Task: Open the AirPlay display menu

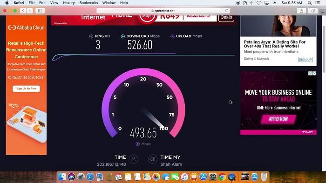Action: [267, 3]
